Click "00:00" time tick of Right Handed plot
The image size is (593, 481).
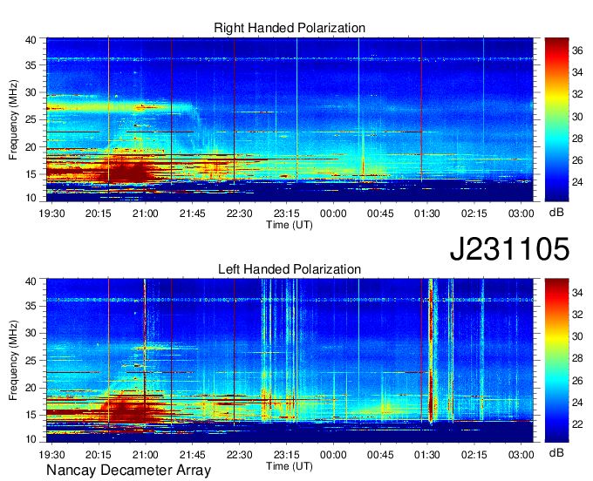333,213
